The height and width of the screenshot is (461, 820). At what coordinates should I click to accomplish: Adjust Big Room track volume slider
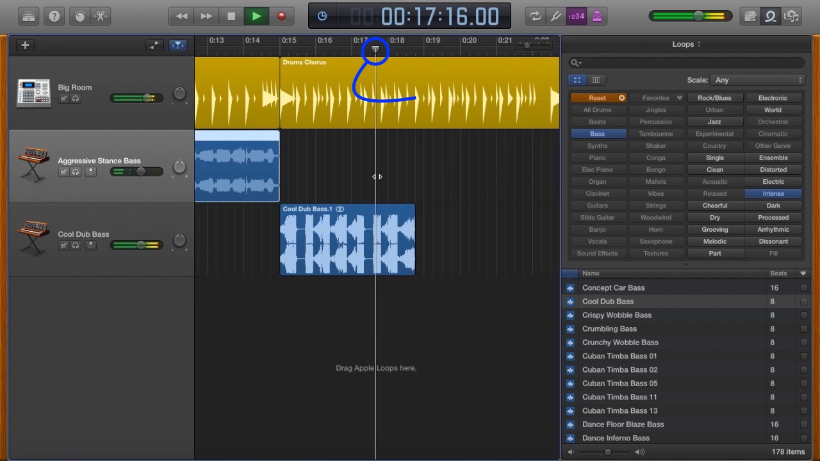pos(136,98)
